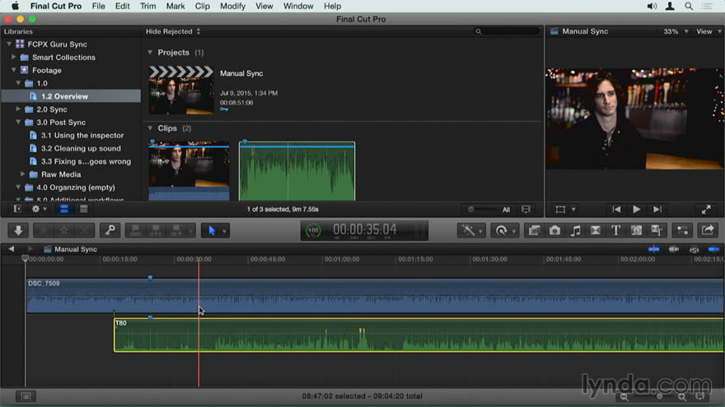Go back in timeline history arrow
725x407 pixels.
point(11,249)
